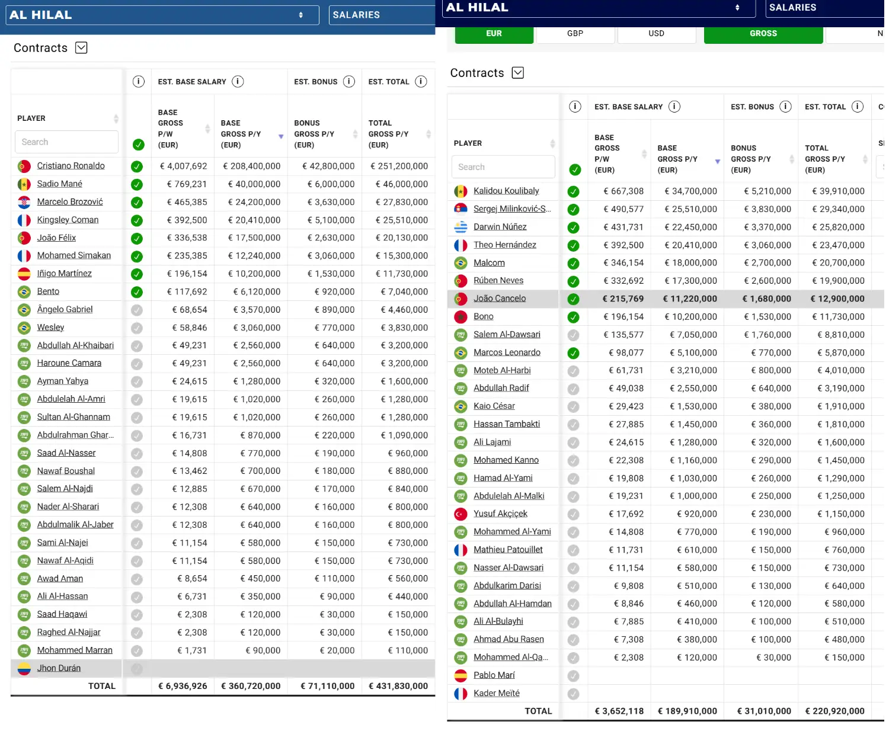Click the Portugal flag icon beside Cristiano Ronaldo

(x=24, y=166)
